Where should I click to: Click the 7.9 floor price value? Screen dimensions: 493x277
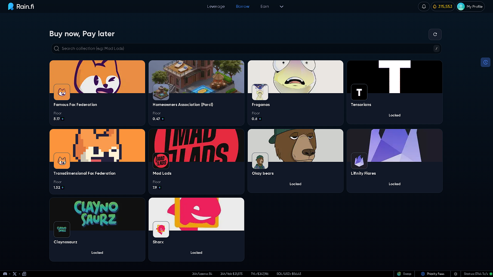[x=155, y=188]
